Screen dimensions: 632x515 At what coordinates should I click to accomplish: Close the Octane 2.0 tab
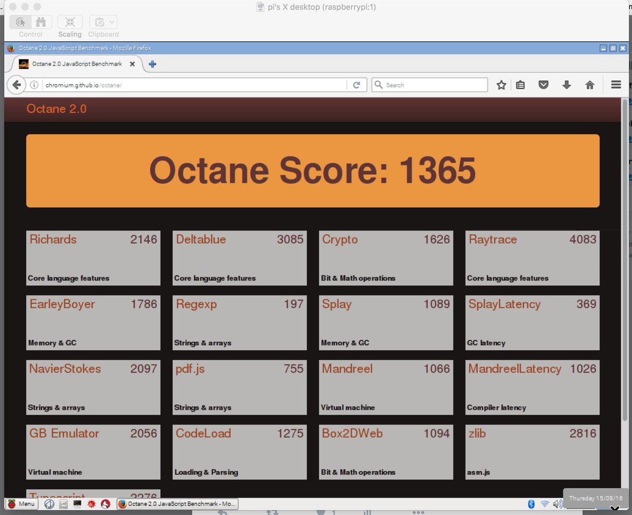pyautogui.click(x=132, y=64)
